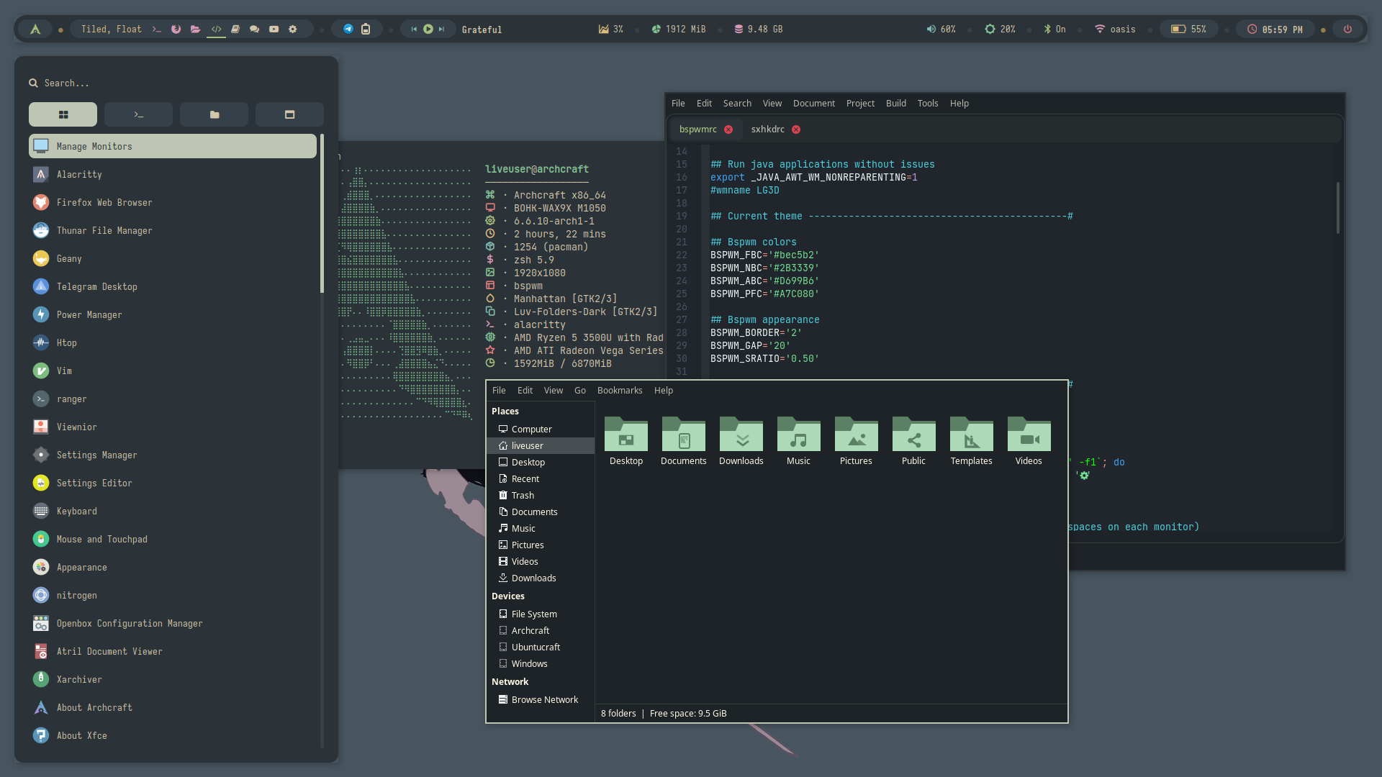This screenshot has height=777, width=1382.
Task: Click the volume 60% indicator
Action: [941, 29]
